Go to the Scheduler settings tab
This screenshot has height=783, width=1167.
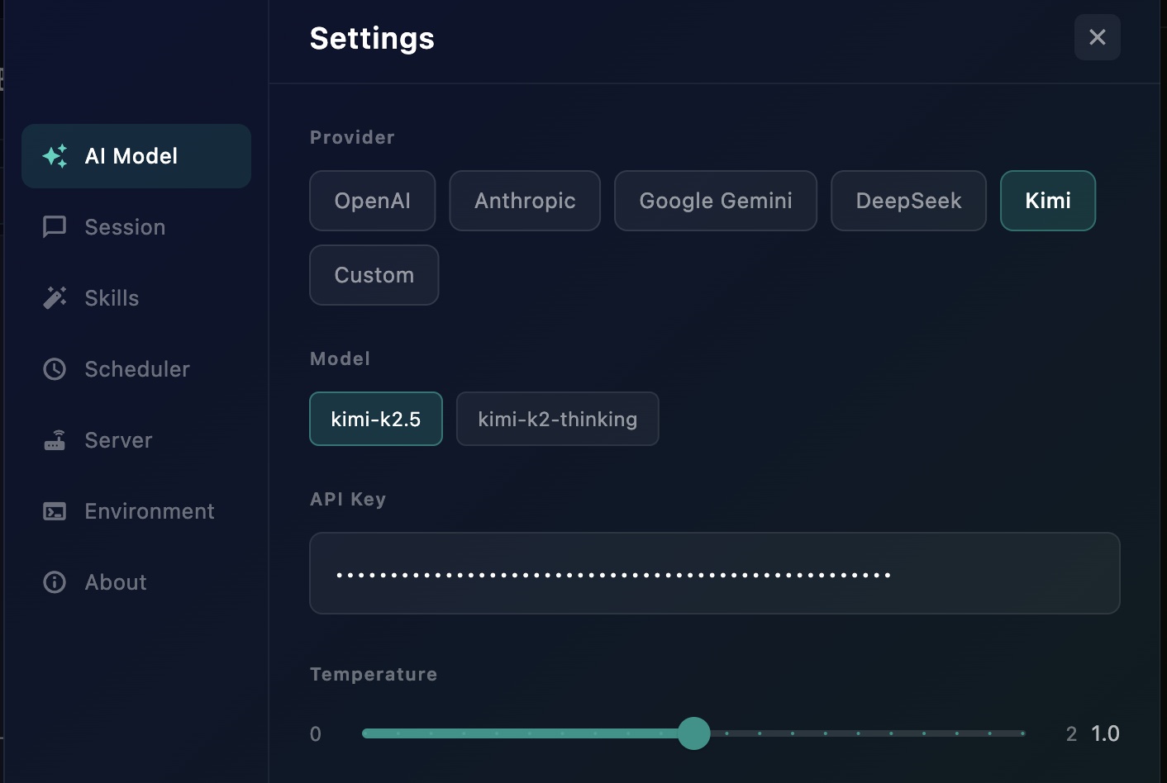point(136,369)
